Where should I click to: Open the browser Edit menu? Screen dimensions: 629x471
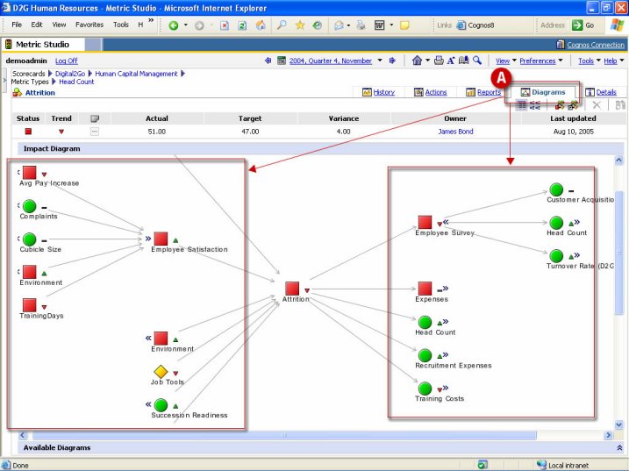[37, 25]
